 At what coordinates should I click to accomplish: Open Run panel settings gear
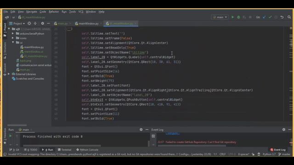pyautogui.click(x=141, y=129)
